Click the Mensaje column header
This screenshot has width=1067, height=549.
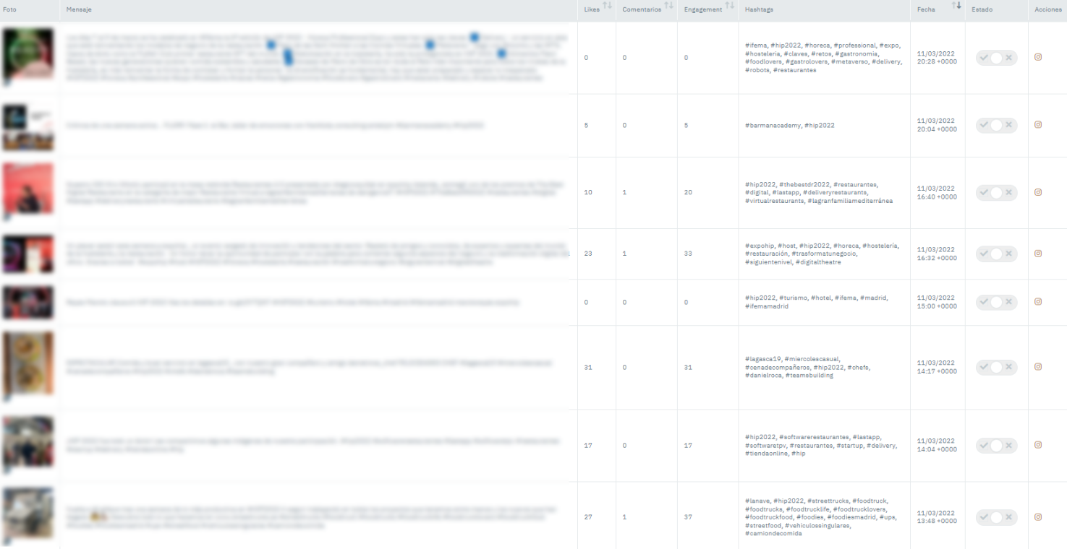(x=79, y=9)
